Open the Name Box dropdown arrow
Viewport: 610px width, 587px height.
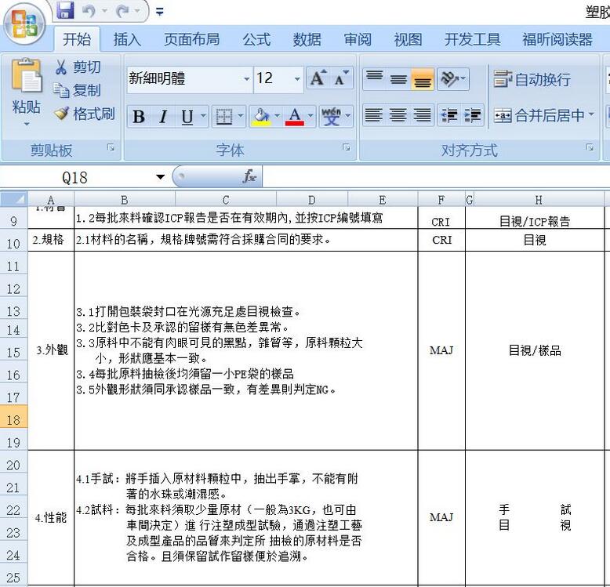point(160,177)
